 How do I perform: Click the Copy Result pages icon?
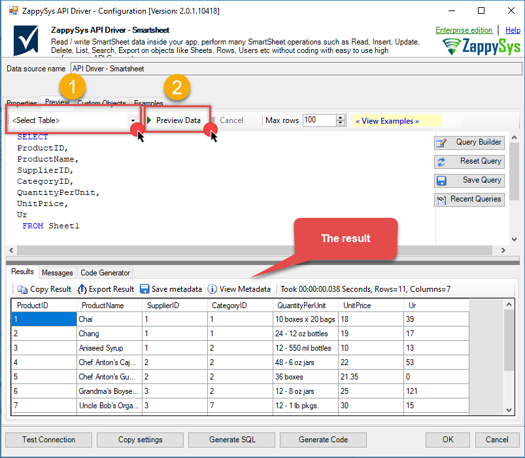coord(22,289)
